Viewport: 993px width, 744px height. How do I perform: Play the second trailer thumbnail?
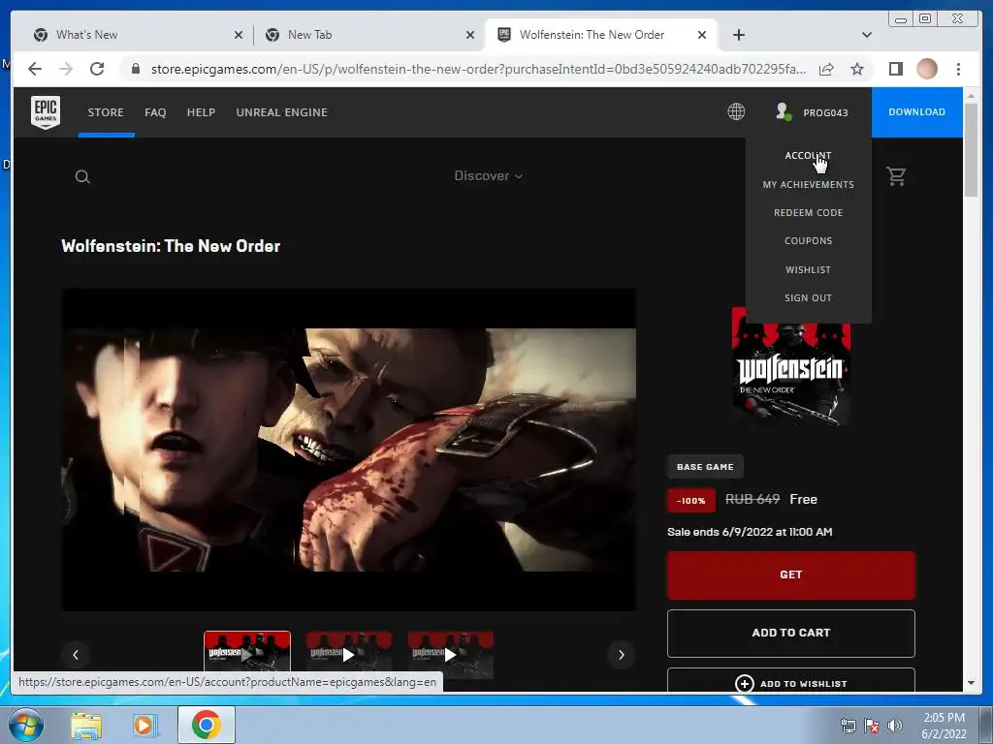[x=349, y=655]
